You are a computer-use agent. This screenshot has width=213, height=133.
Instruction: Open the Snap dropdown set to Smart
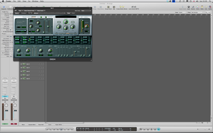[183, 12]
